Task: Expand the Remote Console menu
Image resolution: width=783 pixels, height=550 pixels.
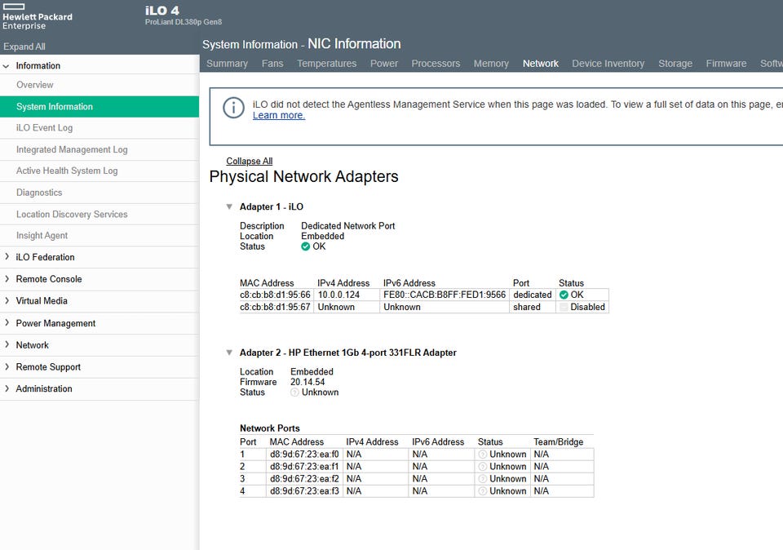Action: [7, 279]
